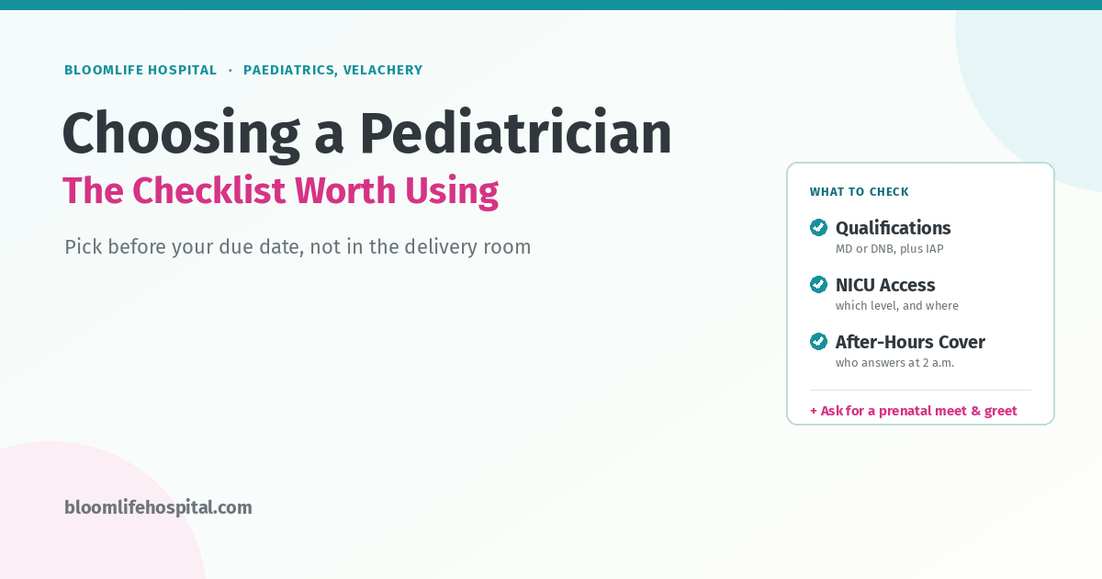Image resolution: width=1102 pixels, height=579 pixels.
Task: Click the 'Pick before your due date' tagline
Action: (x=298, y=247)
